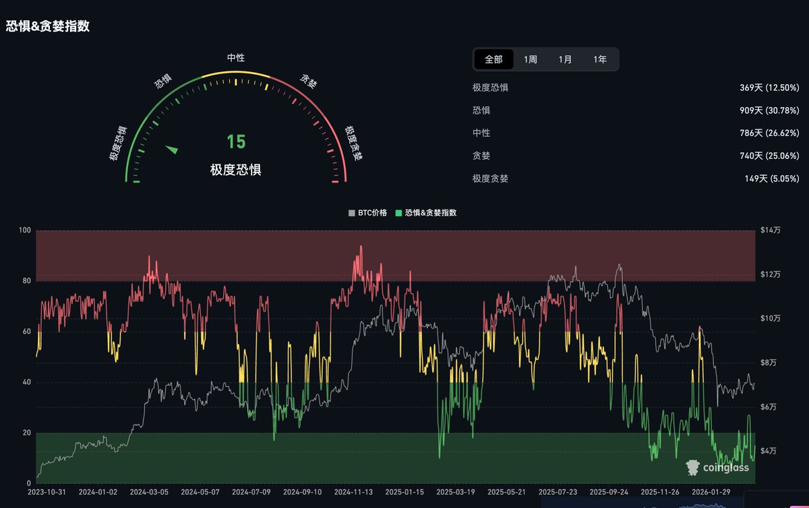Click the green gauge needle pointer
This screenshot has width=809, height=508.
click(x=172, y=149)
